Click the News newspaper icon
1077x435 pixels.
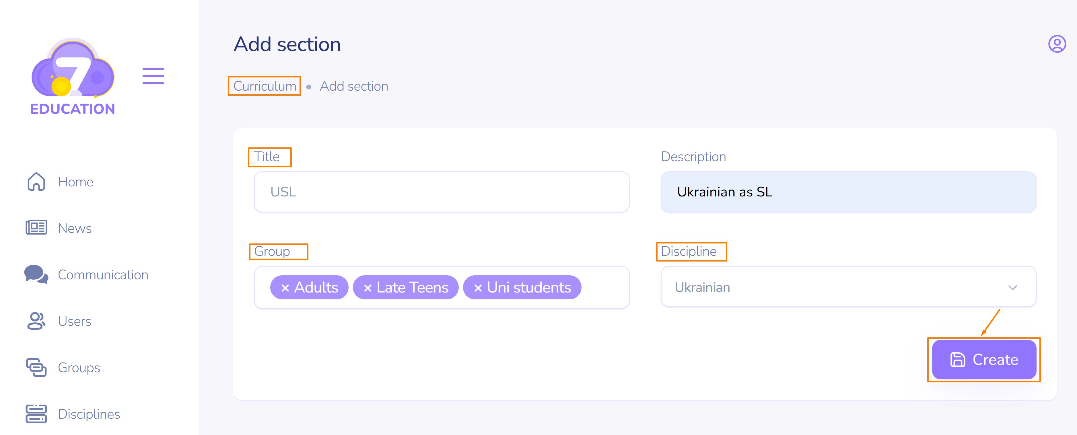click(36, 228)
